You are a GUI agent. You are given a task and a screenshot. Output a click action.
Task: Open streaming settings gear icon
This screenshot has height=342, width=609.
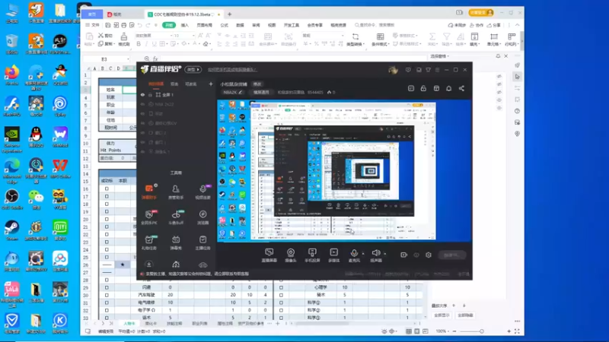click(429, 255)
